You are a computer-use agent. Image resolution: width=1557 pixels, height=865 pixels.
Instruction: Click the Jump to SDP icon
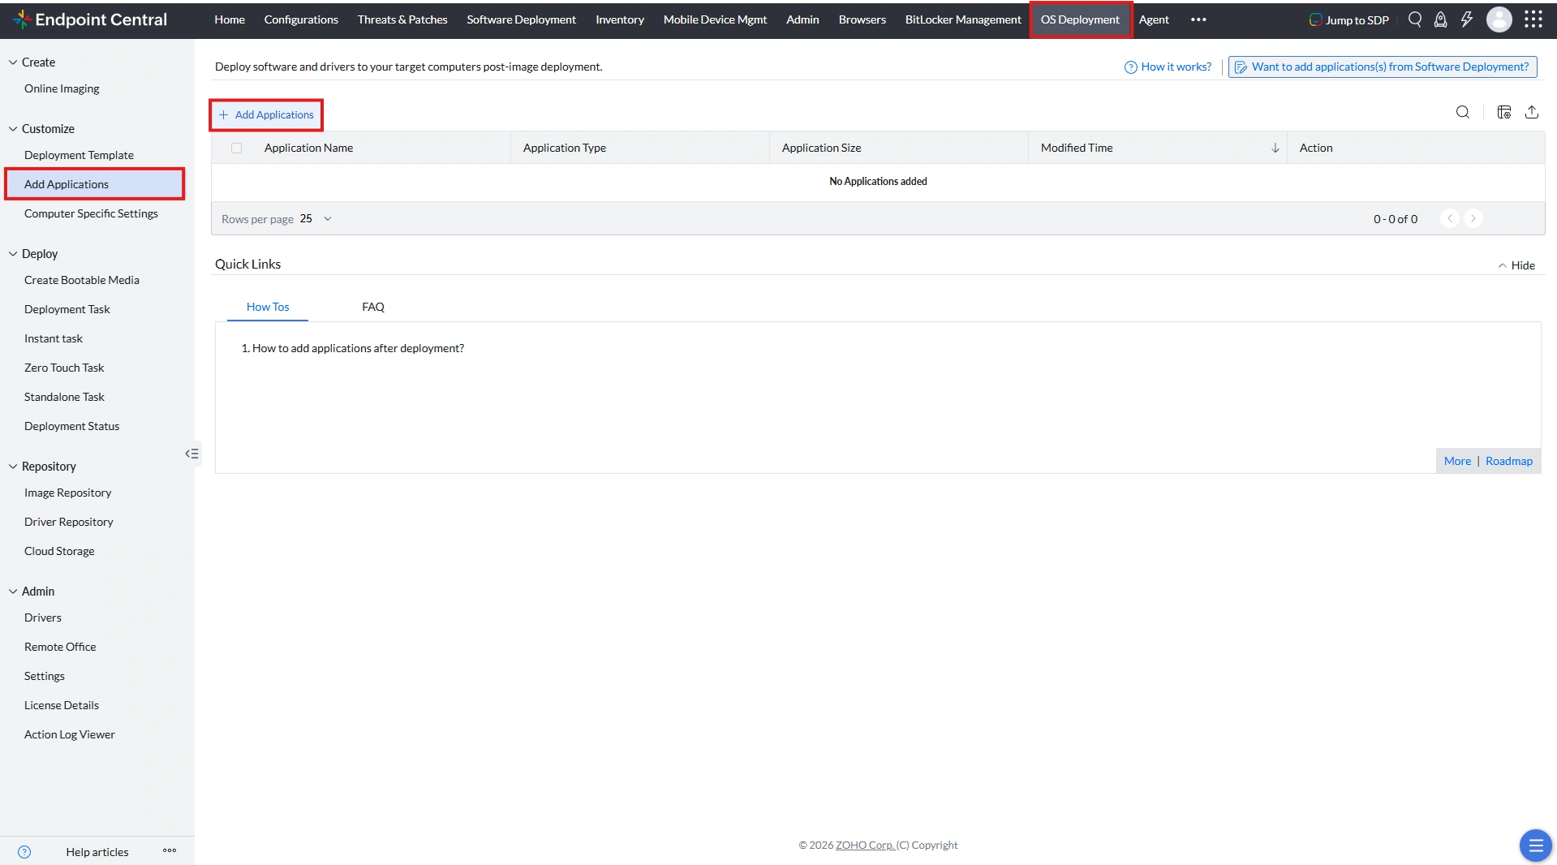click(x=1315, y=19)
